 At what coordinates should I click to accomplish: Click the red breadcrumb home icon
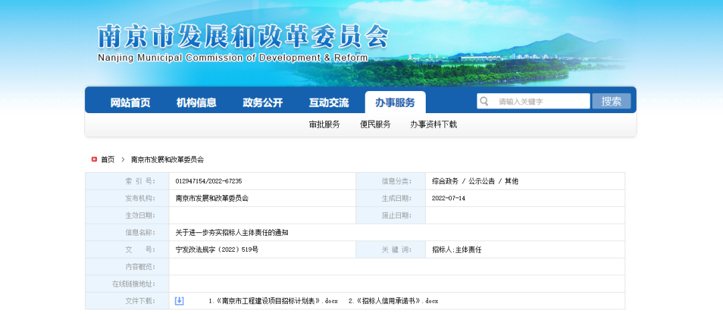point(94,159)
